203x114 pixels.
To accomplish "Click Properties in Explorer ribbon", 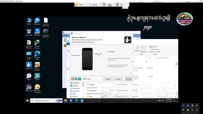I will pos(137,49).
